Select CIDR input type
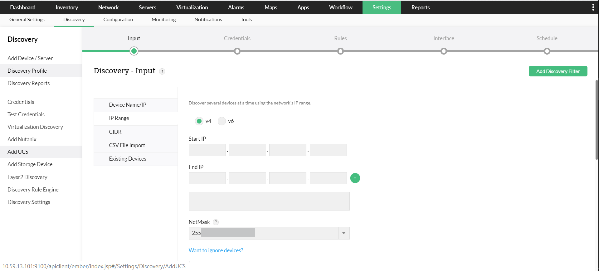The height and width of the screenshot is (271, 599). click(x=136, y=132)
